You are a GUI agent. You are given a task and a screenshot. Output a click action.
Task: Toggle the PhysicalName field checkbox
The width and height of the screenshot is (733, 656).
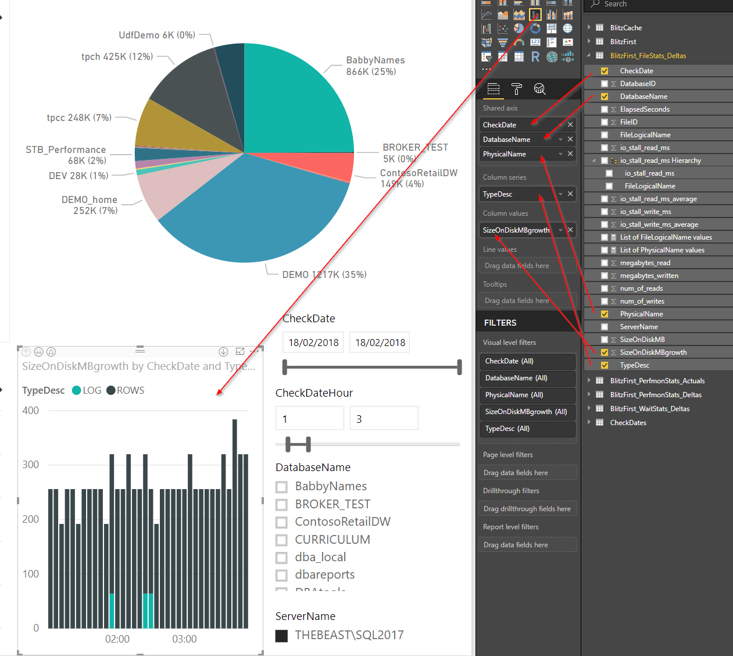(605, 314)
